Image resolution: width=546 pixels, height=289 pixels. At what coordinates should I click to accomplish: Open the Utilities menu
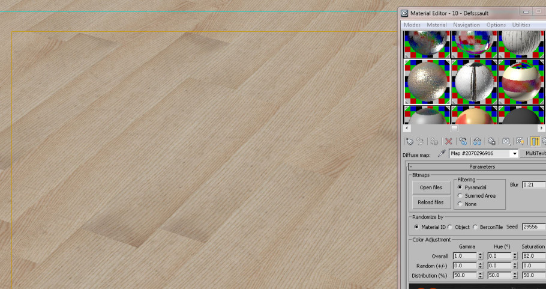coord(521,25)
